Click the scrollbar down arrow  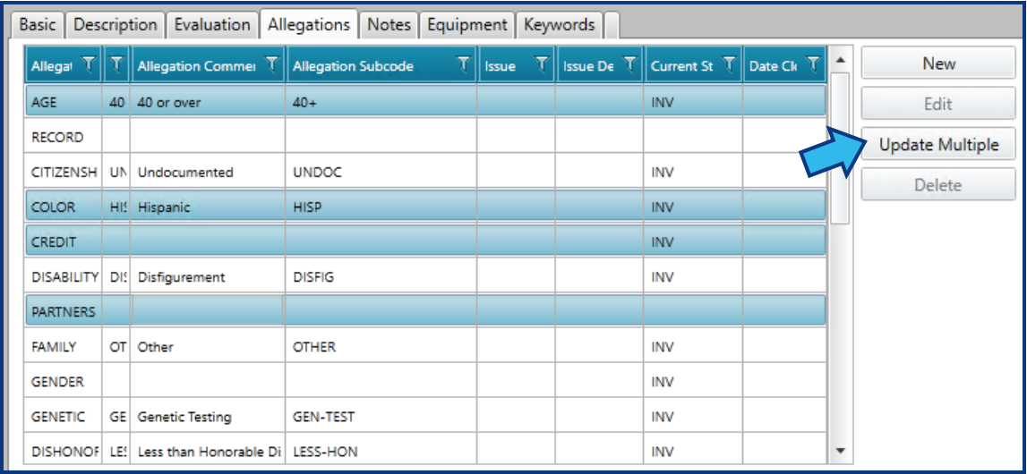[x=841, y=451]
